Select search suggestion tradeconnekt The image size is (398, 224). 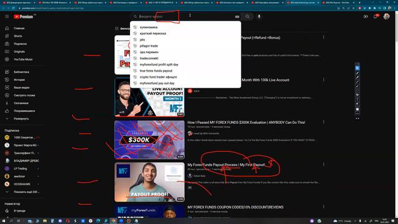click(185, 58)
